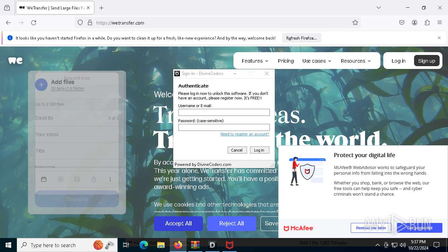Image resolution: width=448 pixels, height=252 pixels.
Task: Click the Sign up button
Action: pos(427,61)
